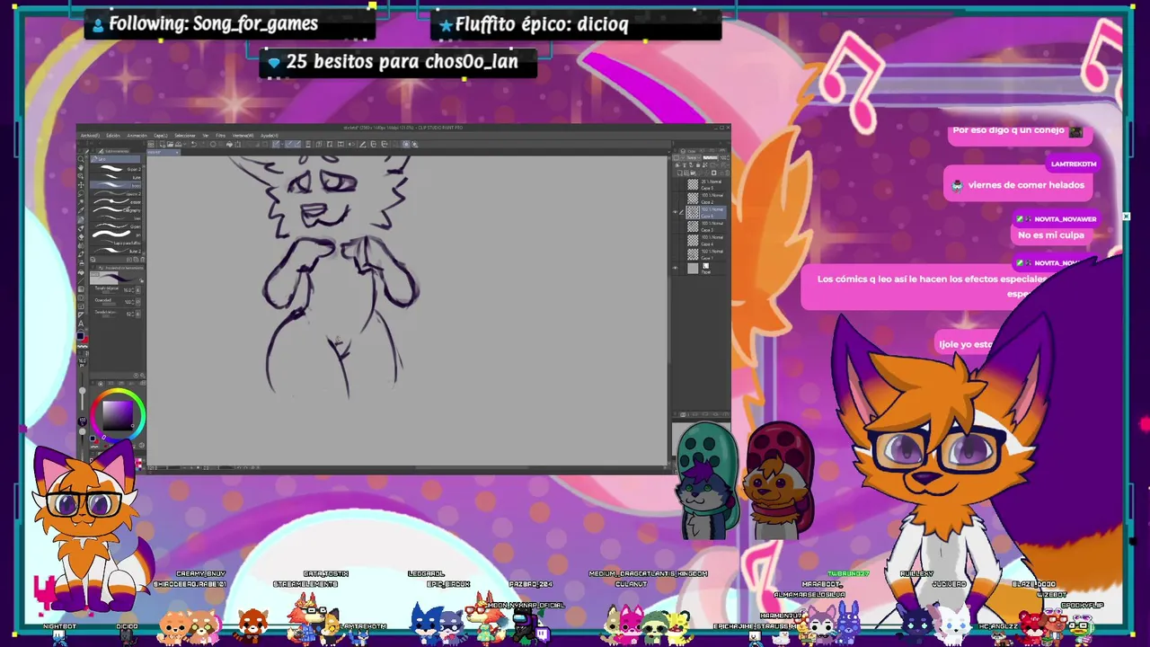Screen dimensions: 1150x647
Task: Select the Zoom magnifier tool
Action: 81,159
